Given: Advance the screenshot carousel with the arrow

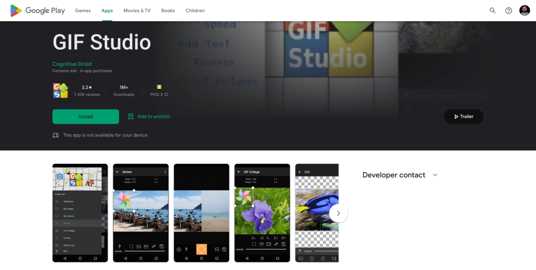Looking at the screenshot, I should 338,213.
